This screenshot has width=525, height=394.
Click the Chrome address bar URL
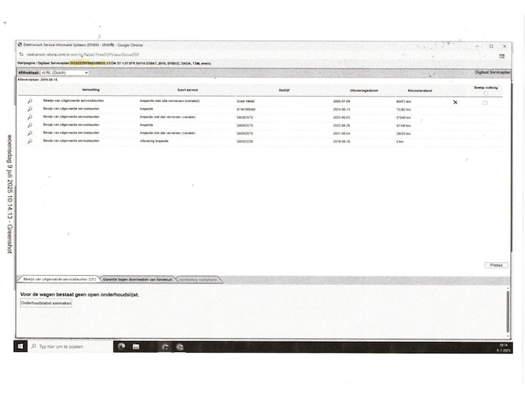pyautogui.click(x=77, y=54)
